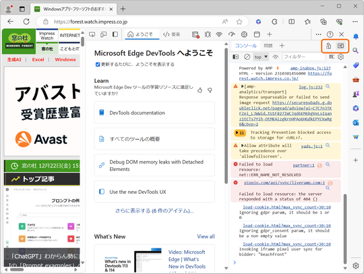Move quick view to top panel icon
Screen dimensions: 364x274
tap(328, 46)
